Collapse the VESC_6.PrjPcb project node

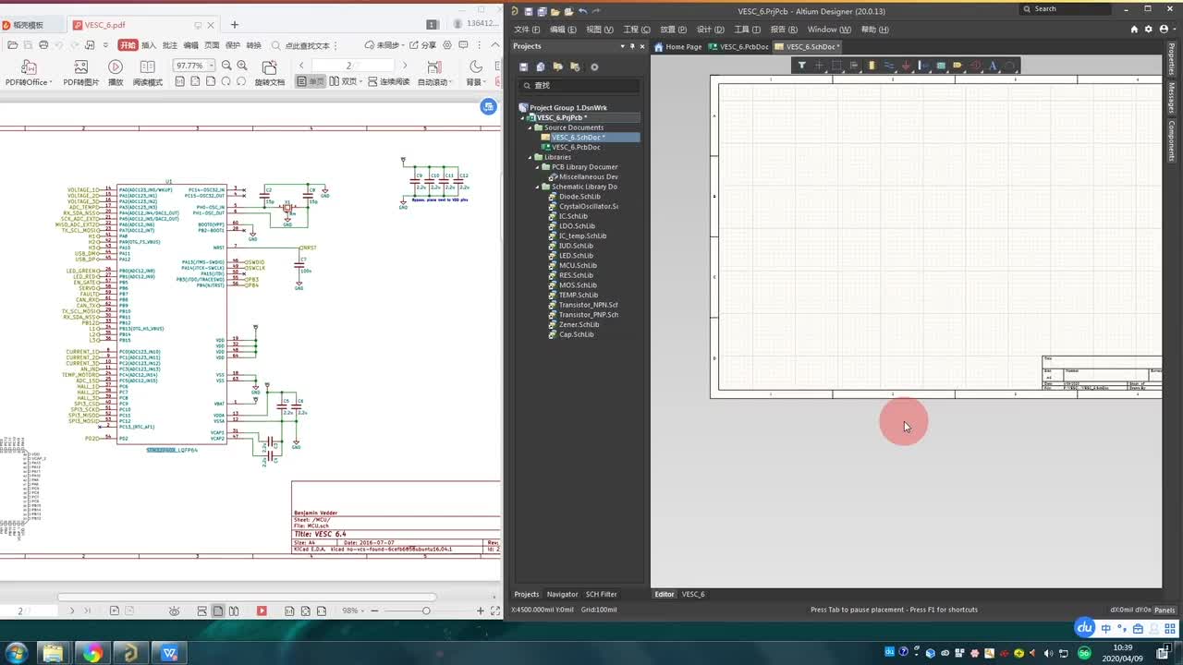[x=523, y=117]
